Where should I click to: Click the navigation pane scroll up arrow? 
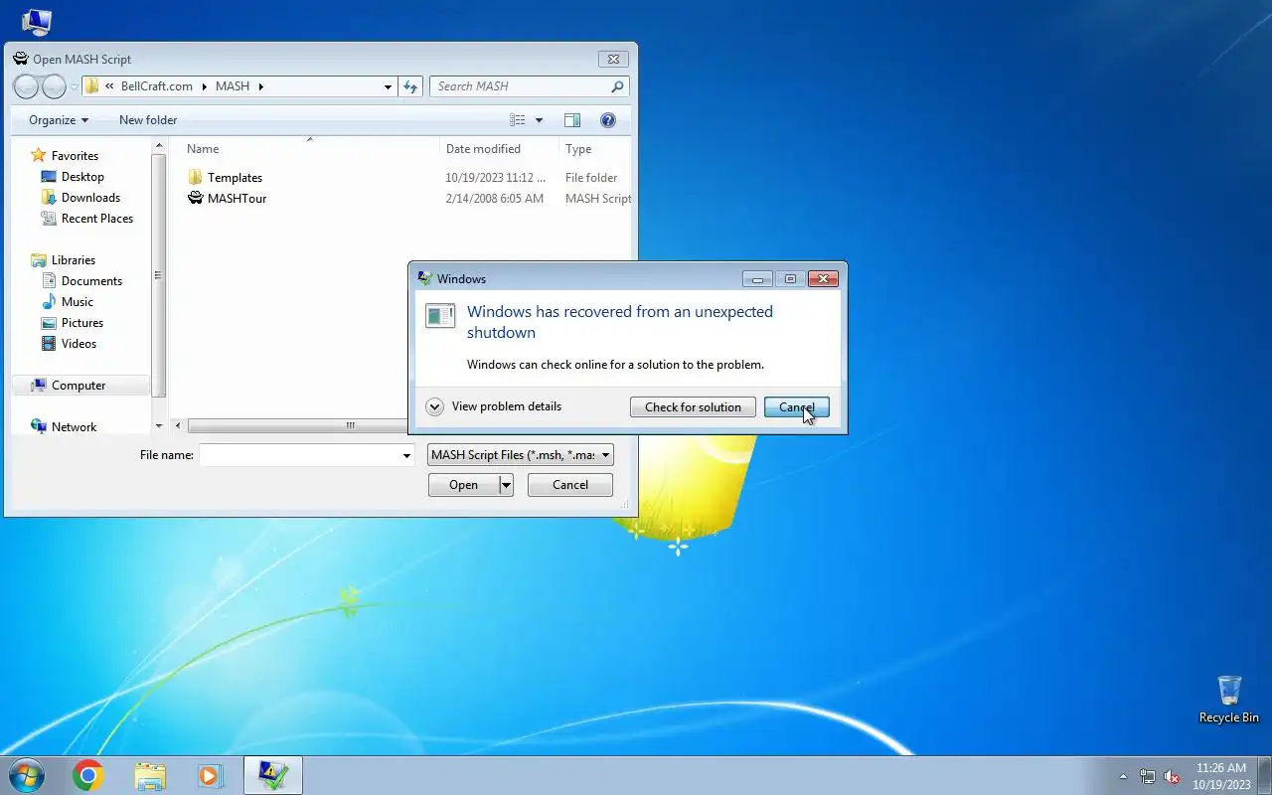(x=159, y=146)
